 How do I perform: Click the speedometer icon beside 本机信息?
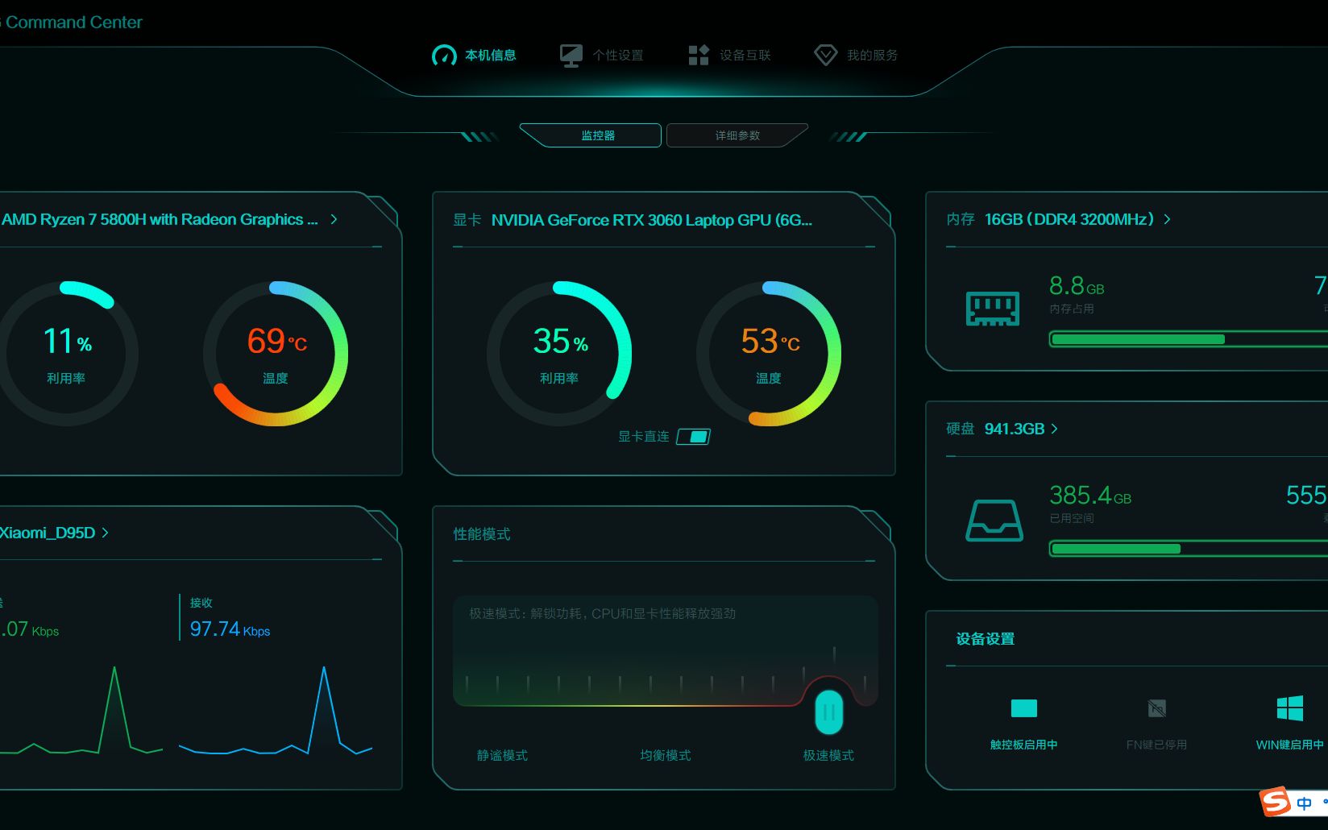[x=444, y=55]
